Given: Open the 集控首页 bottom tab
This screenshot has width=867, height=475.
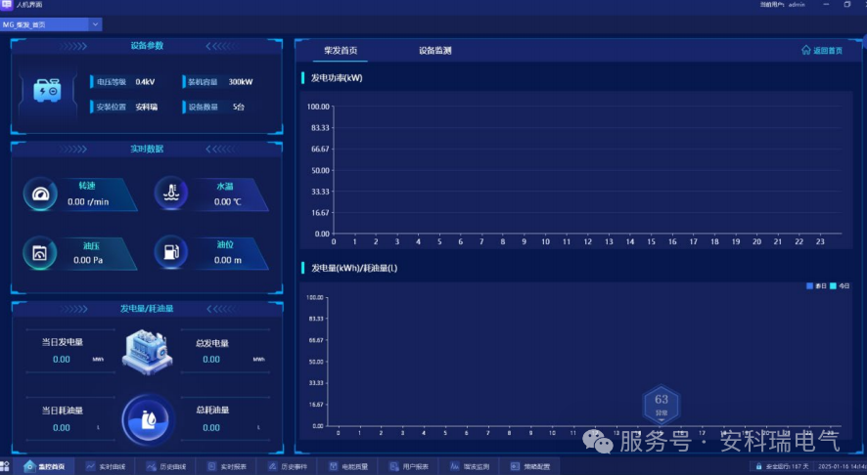Looking at the screenshot, I should pyautogui.click(x=44, y=467).
